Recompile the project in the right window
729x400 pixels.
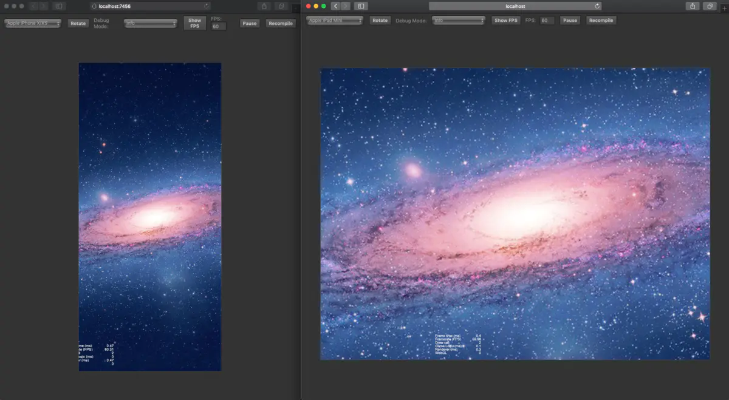point(601,20)
